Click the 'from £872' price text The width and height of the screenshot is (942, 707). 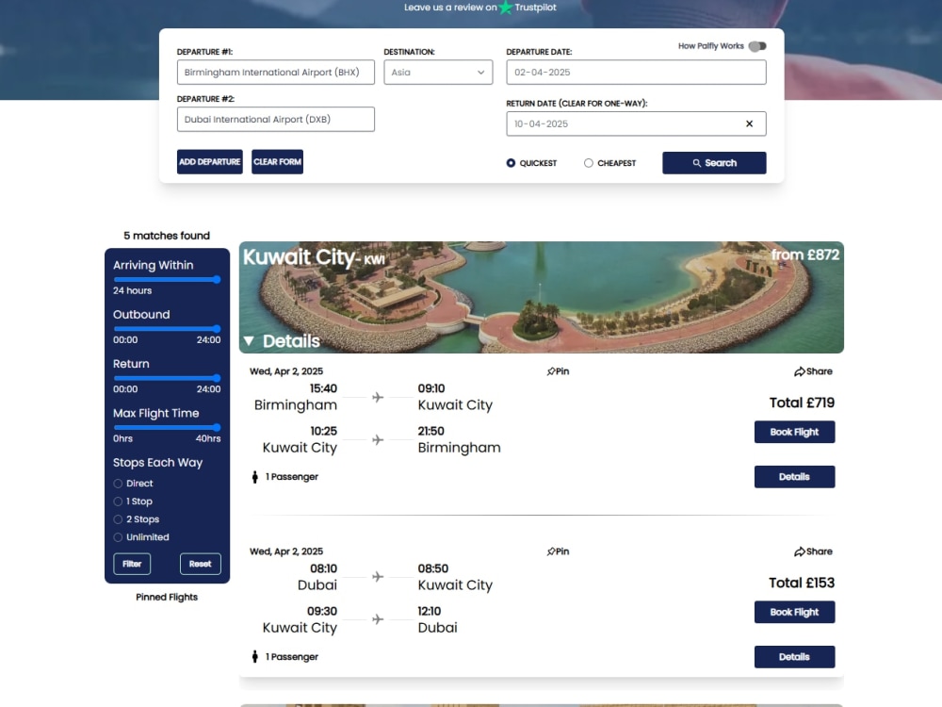click(x=805, y=255)
